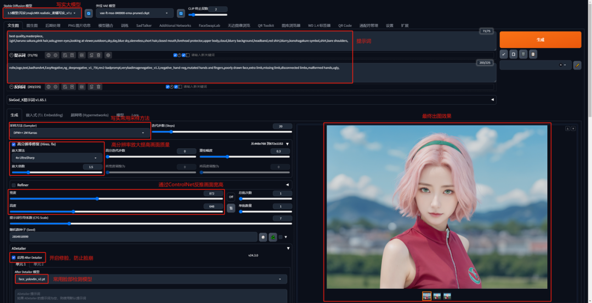Screen dimensions: 592x303
Task: Toggle the Off aspect ratio lock button
Action: pyautogui.click(x=231, y=196)
